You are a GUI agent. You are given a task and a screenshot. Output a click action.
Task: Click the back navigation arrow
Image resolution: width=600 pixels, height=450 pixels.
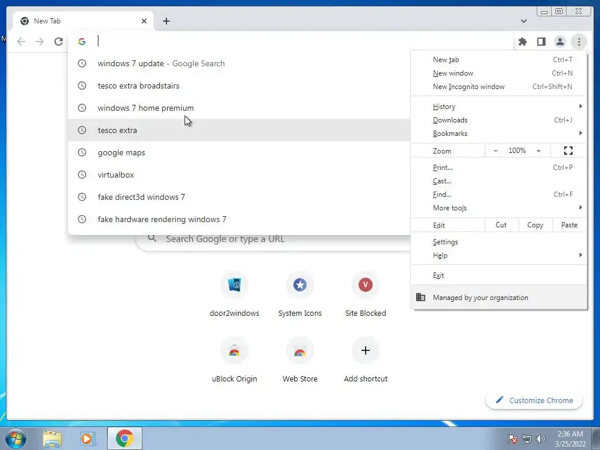click(x=21, y=42)
